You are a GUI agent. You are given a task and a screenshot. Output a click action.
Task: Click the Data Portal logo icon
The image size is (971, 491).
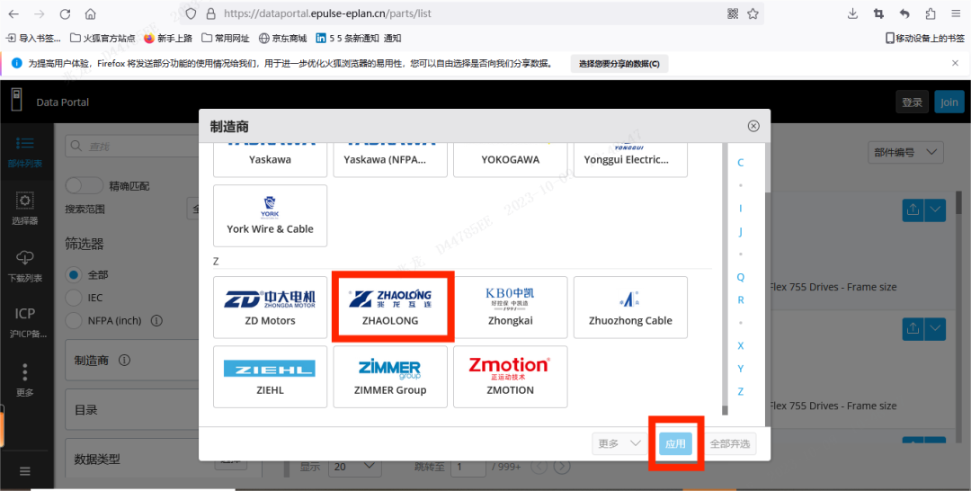click(x=17, y=100)
